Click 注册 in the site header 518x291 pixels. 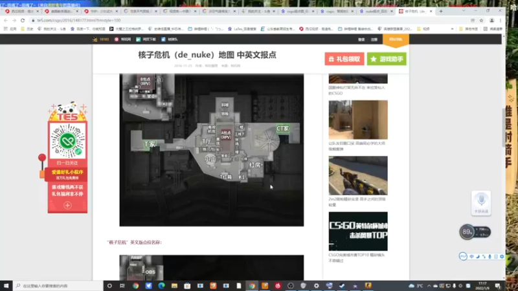point(374,39)
